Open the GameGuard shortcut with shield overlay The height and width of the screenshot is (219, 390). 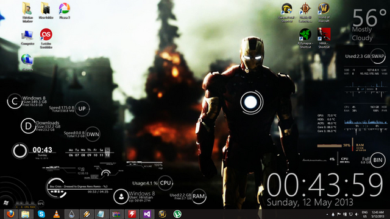287,13
